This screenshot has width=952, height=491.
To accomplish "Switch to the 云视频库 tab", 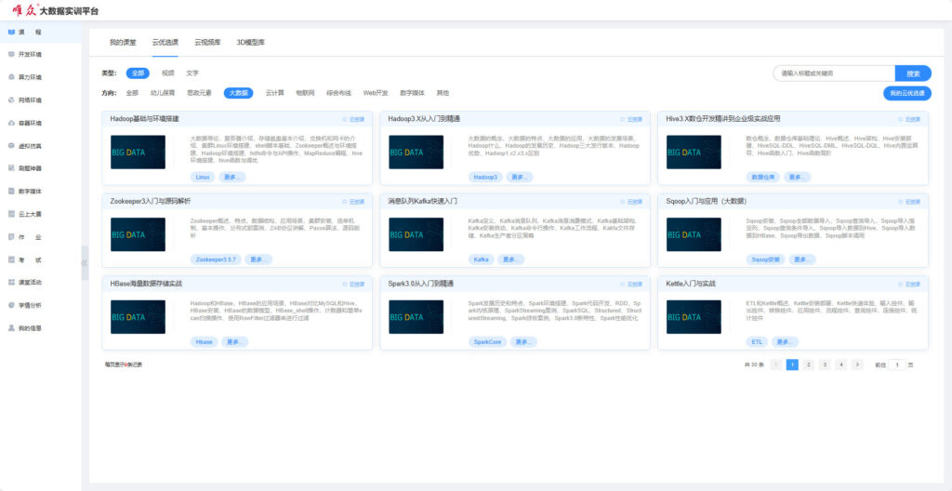I will coord(207,43).
